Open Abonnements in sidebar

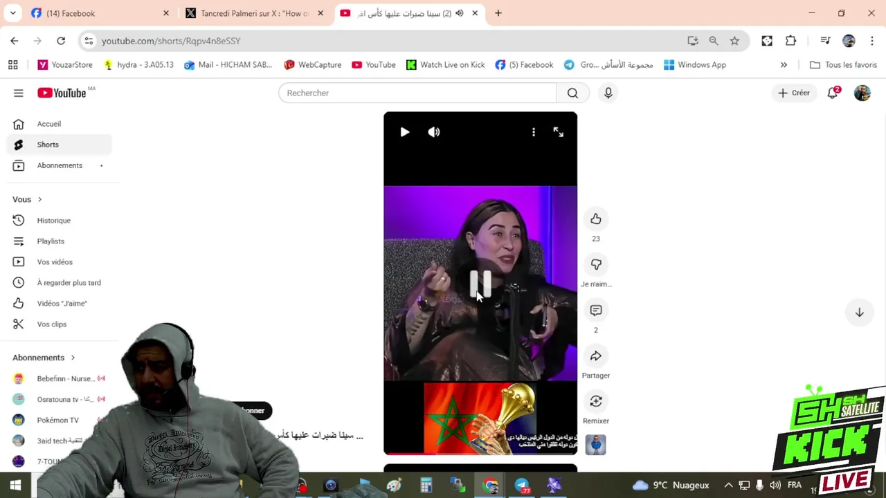[60, 165]
